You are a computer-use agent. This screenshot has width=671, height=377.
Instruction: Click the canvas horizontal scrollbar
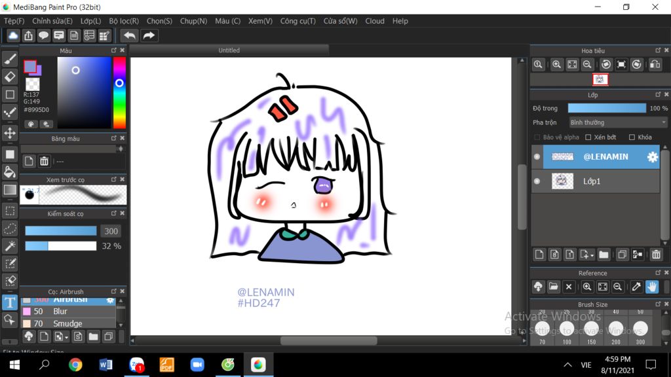329,340
